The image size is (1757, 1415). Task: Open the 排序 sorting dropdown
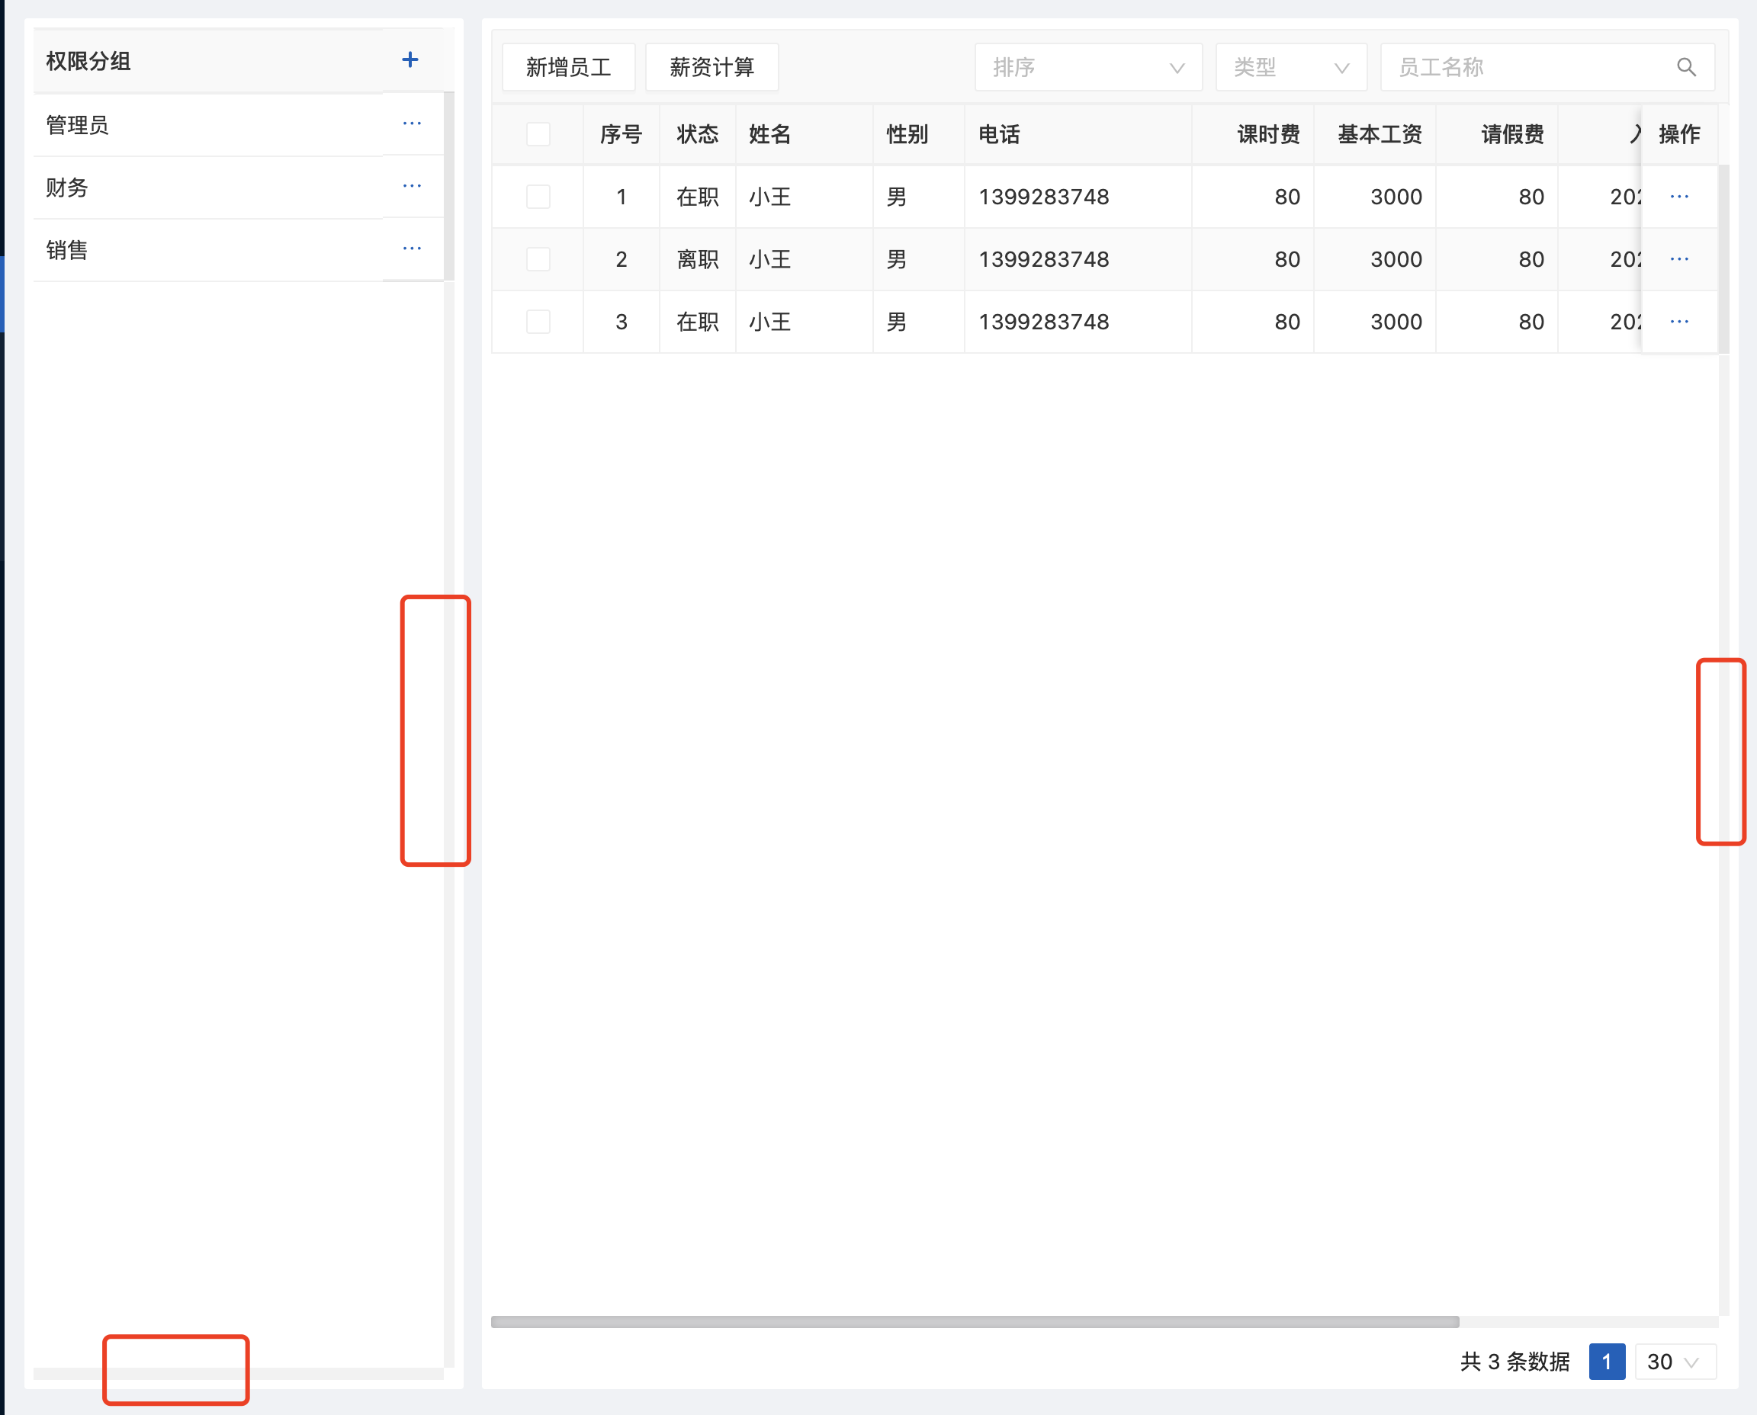(x=1088, y=67)
